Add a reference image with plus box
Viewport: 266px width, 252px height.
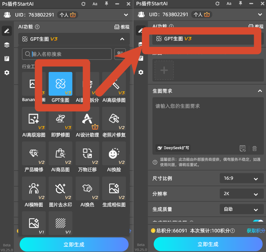point(164,70)
